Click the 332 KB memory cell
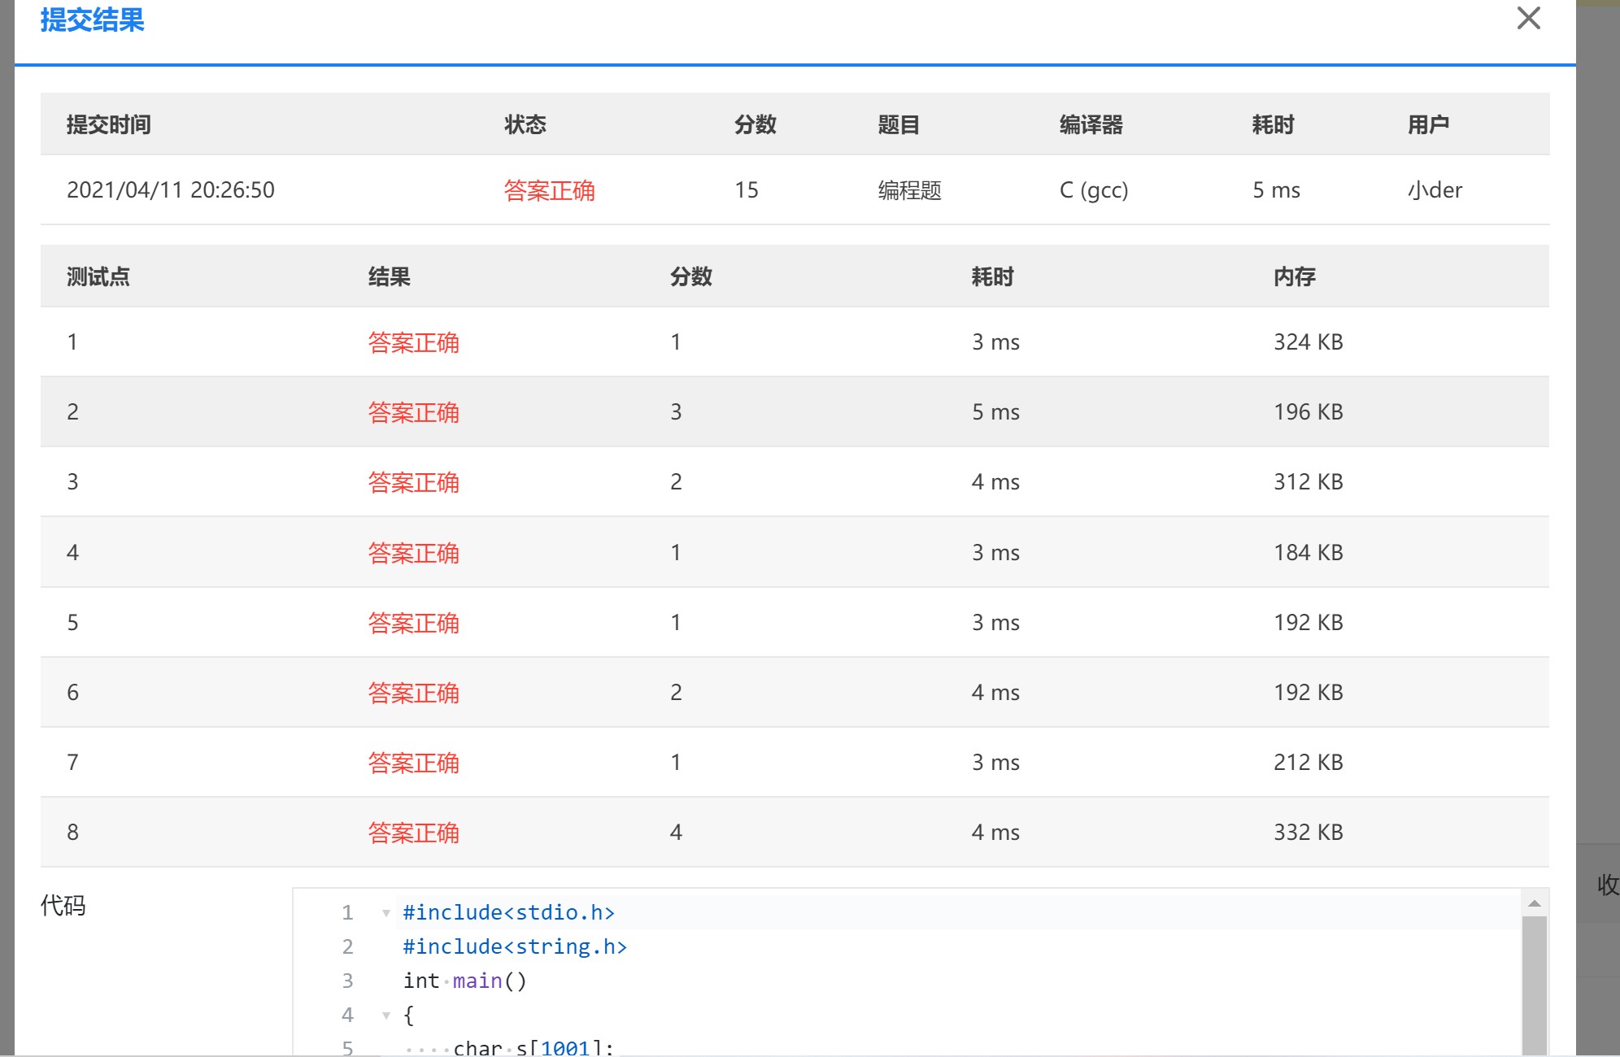The image size is (1620, 1057). click(1308, 833)
